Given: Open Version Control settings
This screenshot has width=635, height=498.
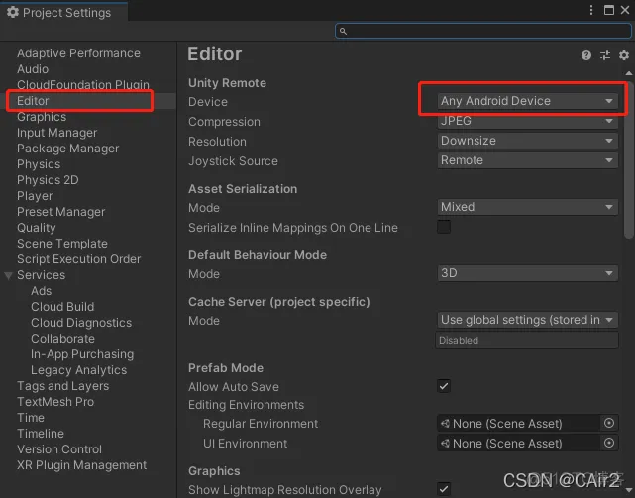Looking at the screenshot, I should [x=59, y=448].
